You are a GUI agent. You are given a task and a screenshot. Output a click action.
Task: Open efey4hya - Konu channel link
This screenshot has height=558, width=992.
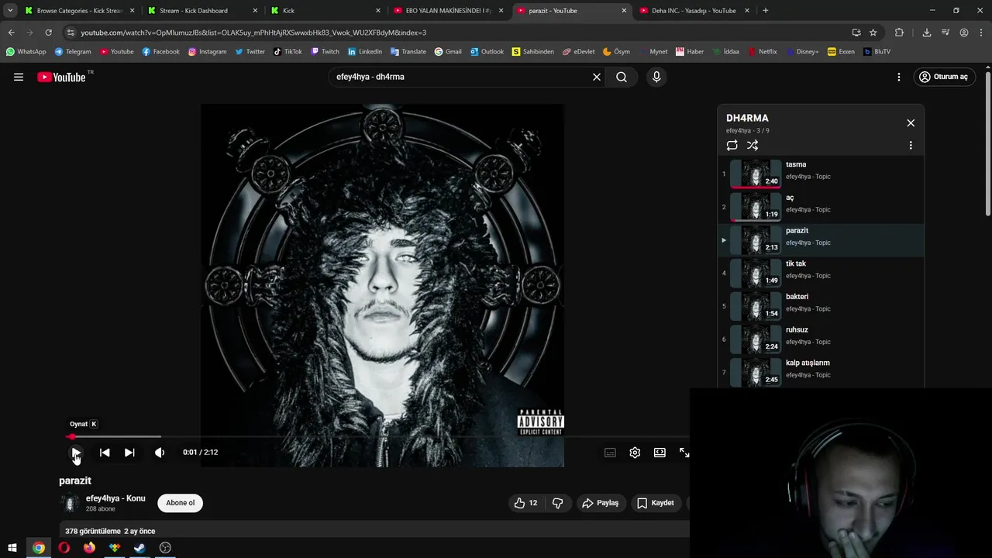click(115, 498)
